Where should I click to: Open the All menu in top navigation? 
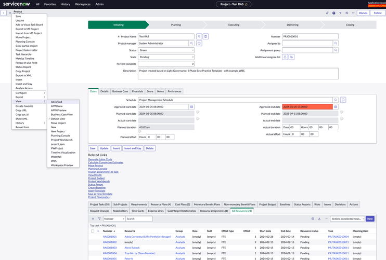click(37, 4)
